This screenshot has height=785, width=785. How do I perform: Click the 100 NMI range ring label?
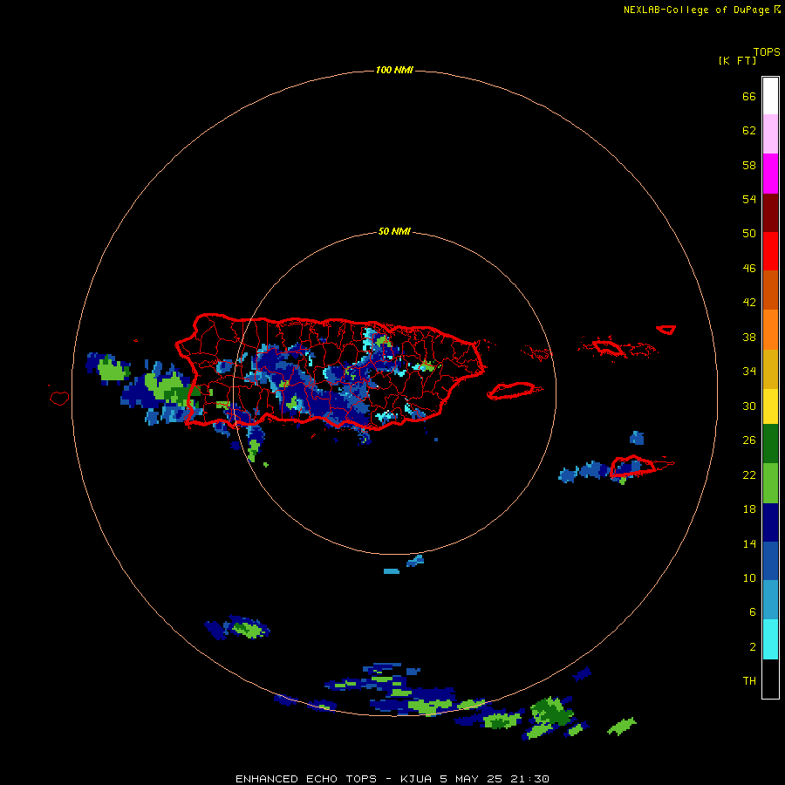click(394, 70)
